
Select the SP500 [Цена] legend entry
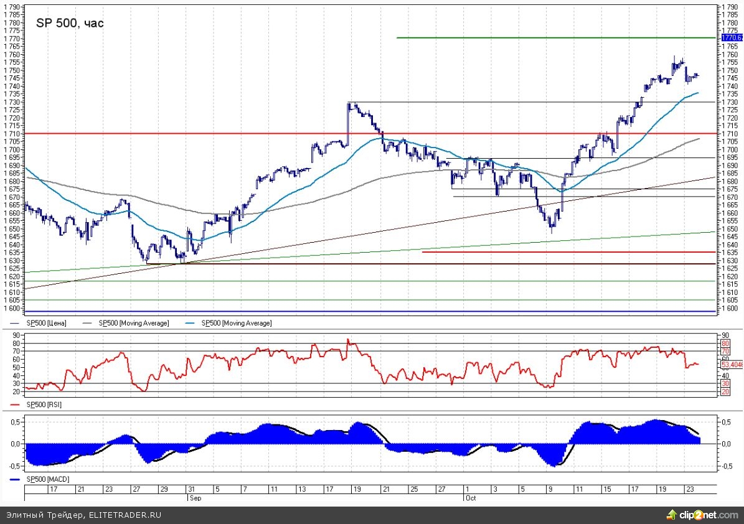45,323
